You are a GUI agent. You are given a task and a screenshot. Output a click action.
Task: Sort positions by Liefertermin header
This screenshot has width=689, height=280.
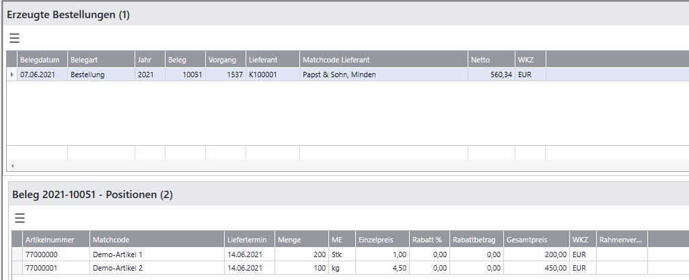(249, 239)
